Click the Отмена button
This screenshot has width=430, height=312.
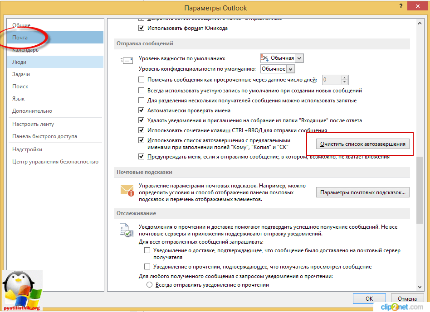click(407, 298)
